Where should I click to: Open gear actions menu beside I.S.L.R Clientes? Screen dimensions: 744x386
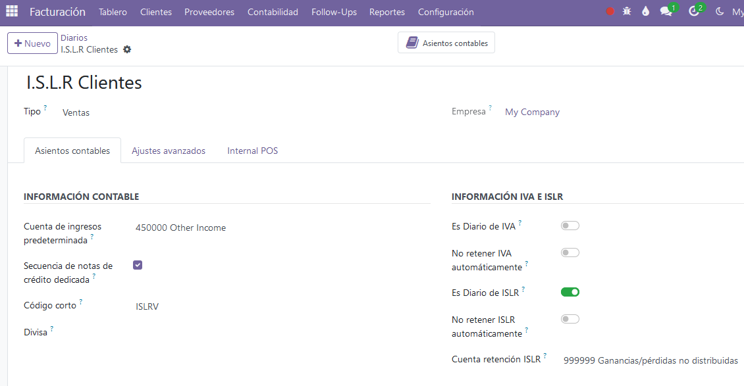tap(126, 49)
